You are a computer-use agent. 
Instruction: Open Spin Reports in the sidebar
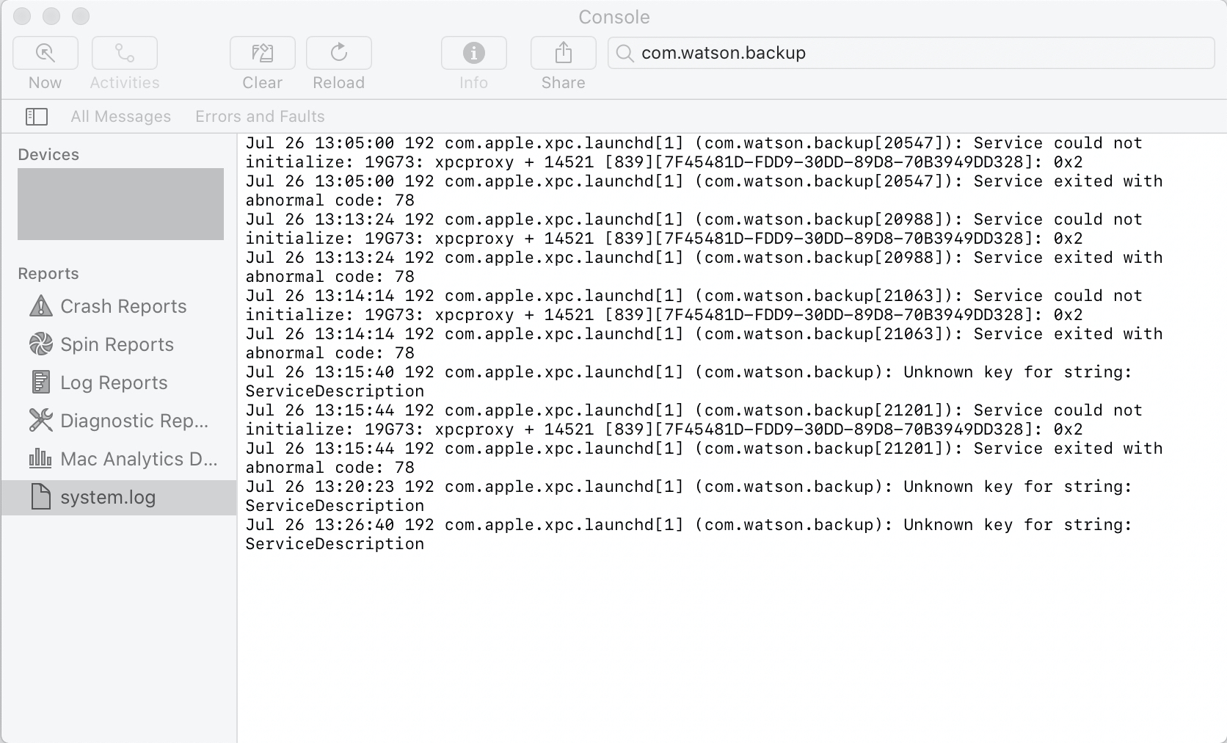117,344
